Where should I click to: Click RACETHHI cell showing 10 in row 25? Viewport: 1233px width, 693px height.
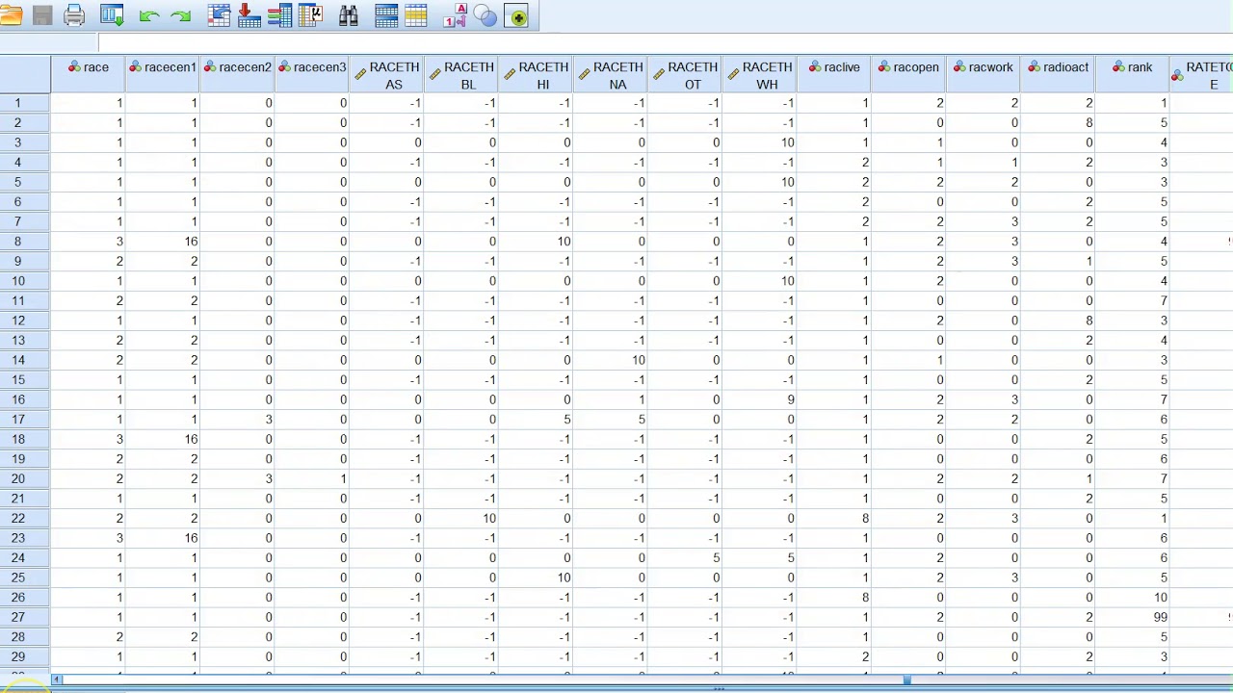tap(536, 577)
